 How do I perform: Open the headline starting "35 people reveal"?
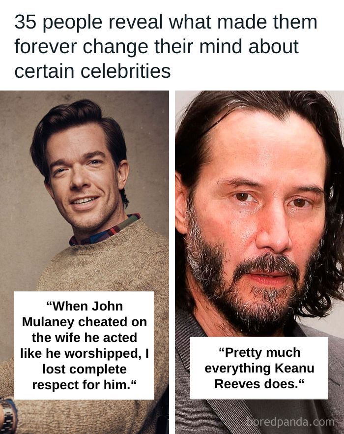point(166,46)
